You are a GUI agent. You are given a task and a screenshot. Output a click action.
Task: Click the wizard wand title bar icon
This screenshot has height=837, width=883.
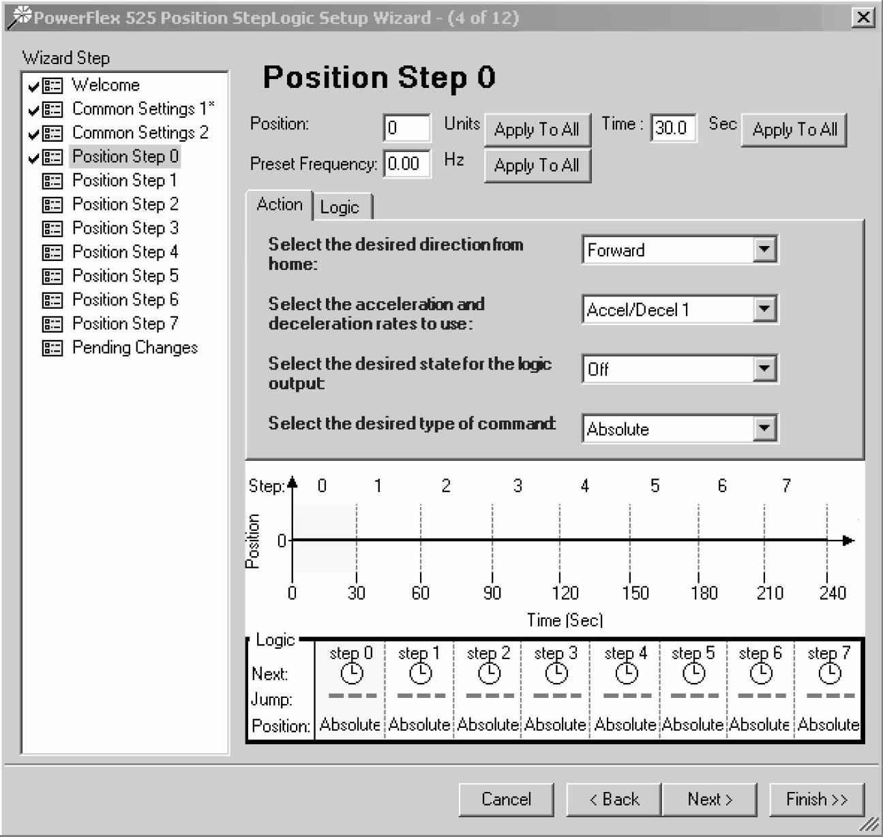pyautogui.click(x=18, y=18)
